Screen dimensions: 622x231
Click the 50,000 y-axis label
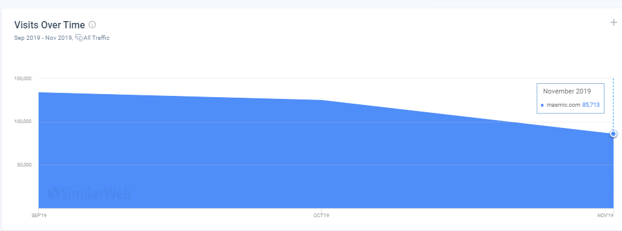[24, 165]
